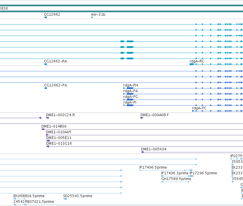Click the DME1-013G16 label

59,144
